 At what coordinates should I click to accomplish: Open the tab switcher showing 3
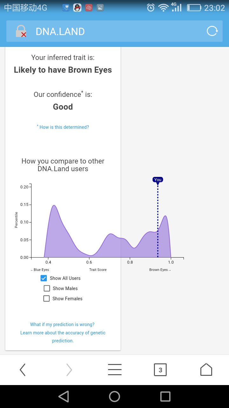tap(160, 370)
